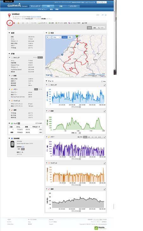Click the pencil edit icon circled in red
Viewport: 143px width, 231px height.
tap(10, 23)
